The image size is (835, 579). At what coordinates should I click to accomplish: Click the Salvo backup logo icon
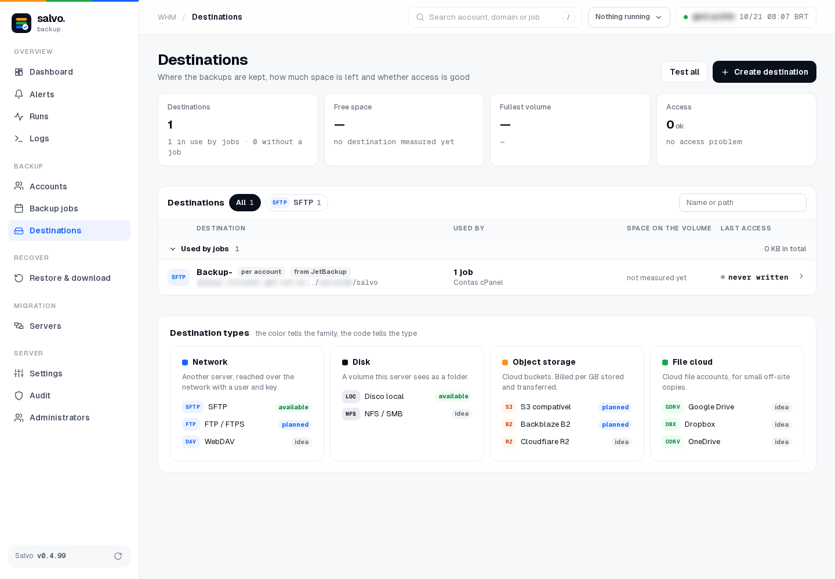[21, 23]
